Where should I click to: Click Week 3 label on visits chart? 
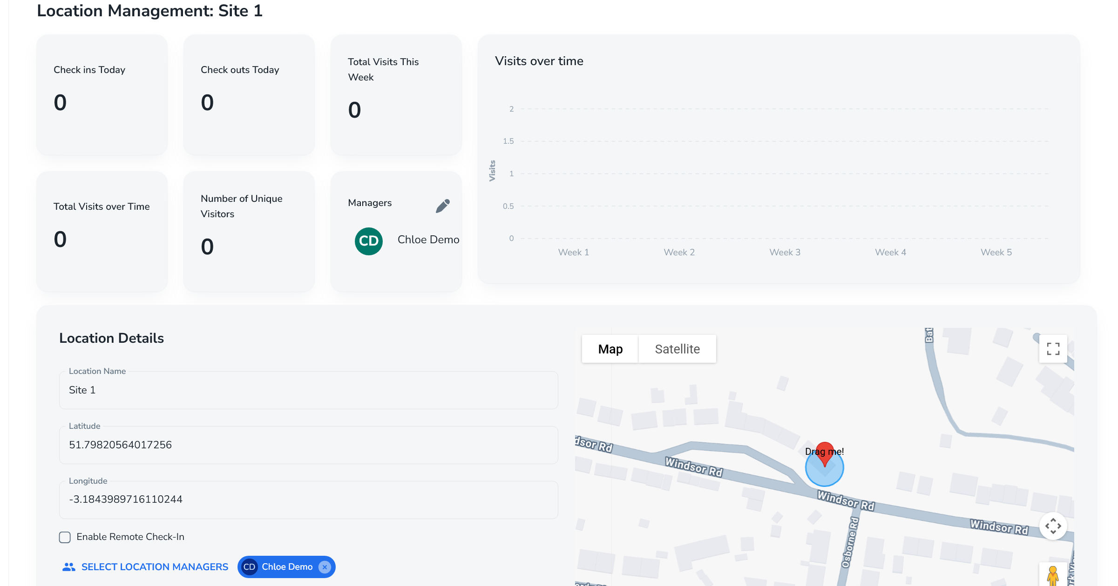[785, 252]
